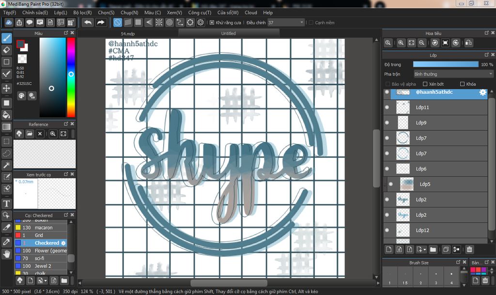Flip the canvas view in Navigator
Screen dimensions: 496x295
click(468, 43)
